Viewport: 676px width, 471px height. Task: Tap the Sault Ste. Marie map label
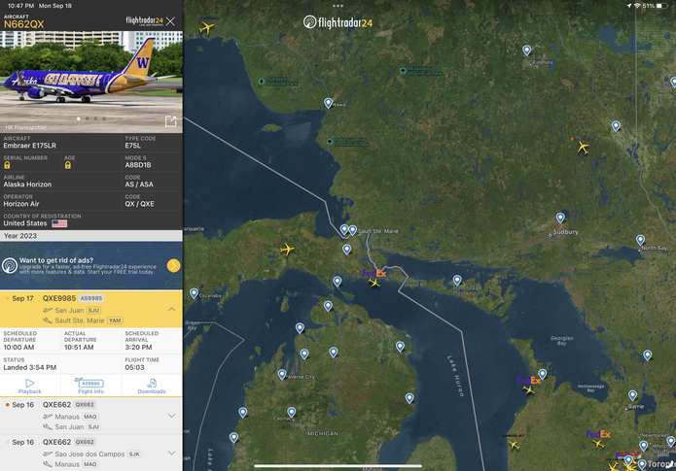coord(378,231)
